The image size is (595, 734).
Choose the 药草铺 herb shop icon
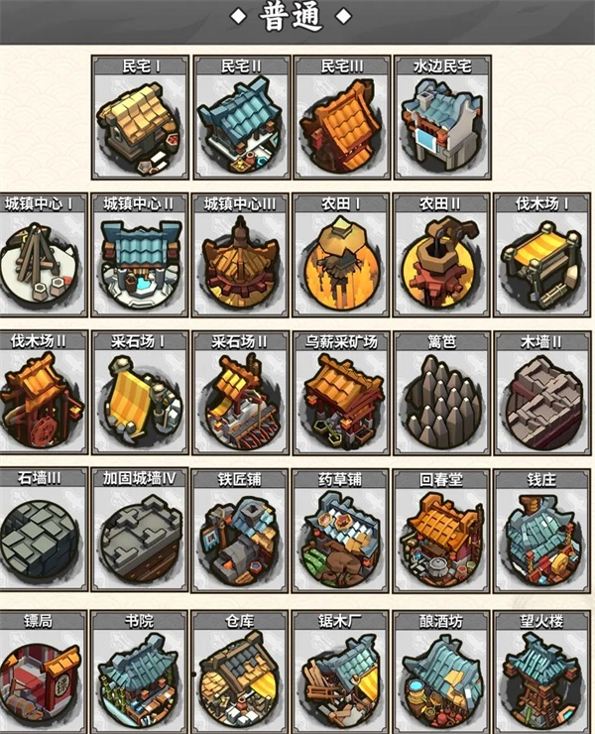coord(341,540)
